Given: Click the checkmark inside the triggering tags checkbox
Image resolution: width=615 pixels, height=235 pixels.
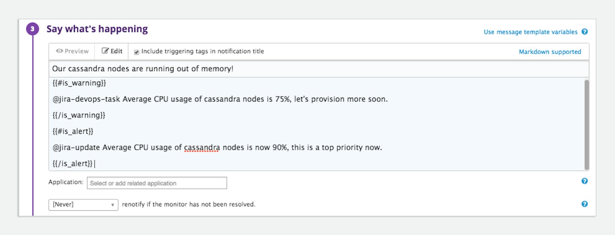Looking at the screenshot, I should 137,51.
